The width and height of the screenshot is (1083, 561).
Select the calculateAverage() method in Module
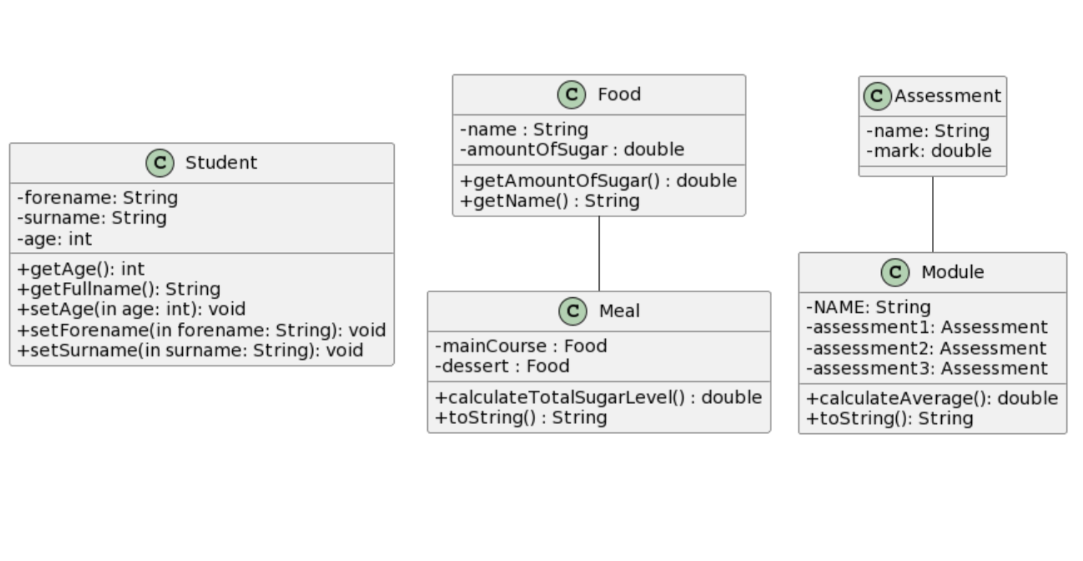point(932,399)
